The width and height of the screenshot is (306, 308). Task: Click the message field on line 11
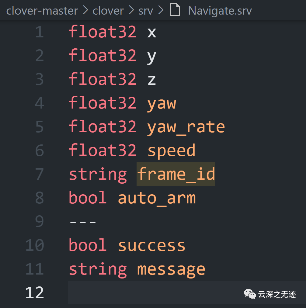click(171, 269)
